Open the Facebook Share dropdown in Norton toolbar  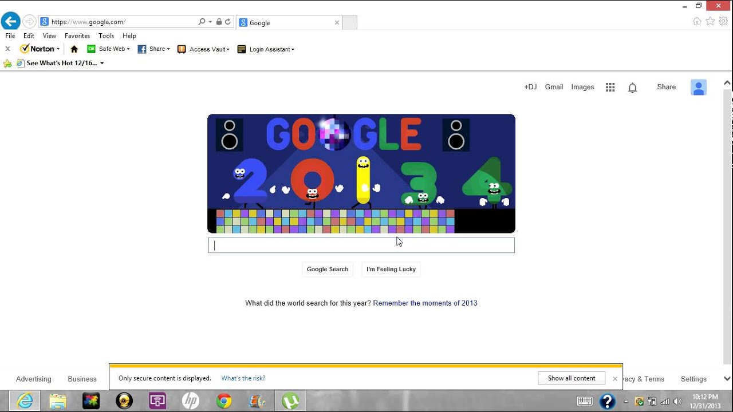[x=153, y=49]
